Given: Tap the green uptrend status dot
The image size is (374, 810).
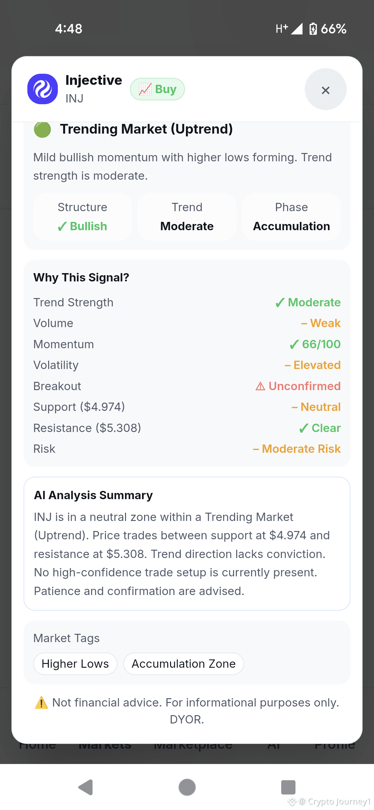Looking at the screenshot, I should coord(43,129).
